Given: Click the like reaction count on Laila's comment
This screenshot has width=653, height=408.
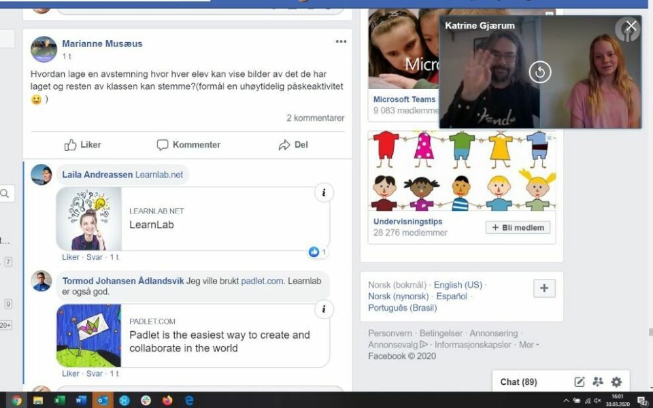Looking at the screenshot, I should (318, 252).
